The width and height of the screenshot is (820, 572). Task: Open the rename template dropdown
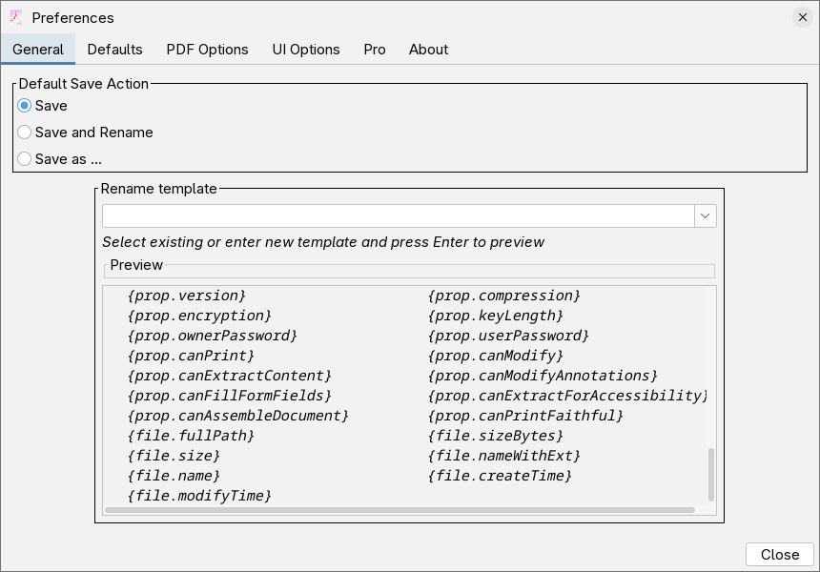[705, 215]
